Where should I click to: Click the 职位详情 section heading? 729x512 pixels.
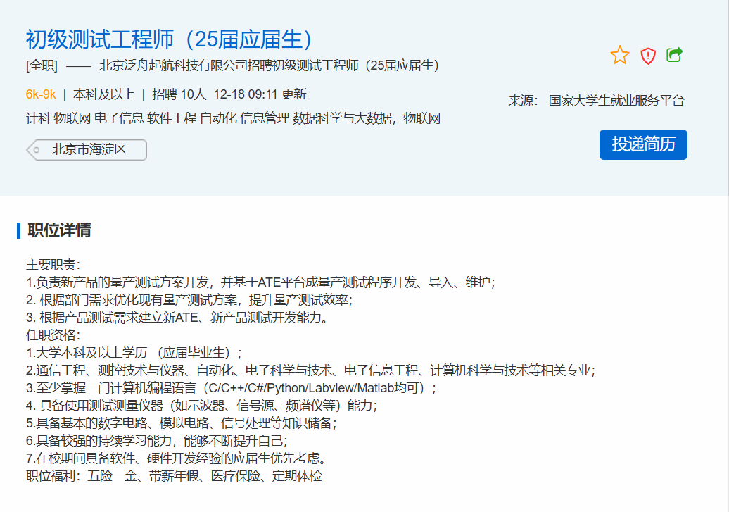coord(59,230)
